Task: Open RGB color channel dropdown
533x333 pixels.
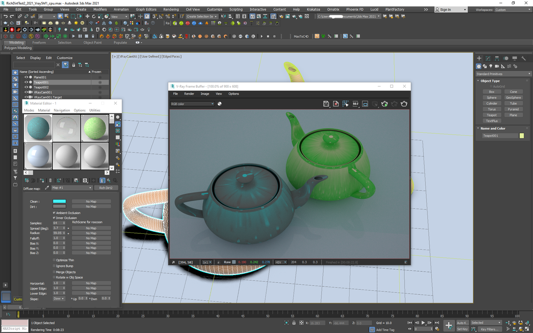Action: click(x=192, y=104)
